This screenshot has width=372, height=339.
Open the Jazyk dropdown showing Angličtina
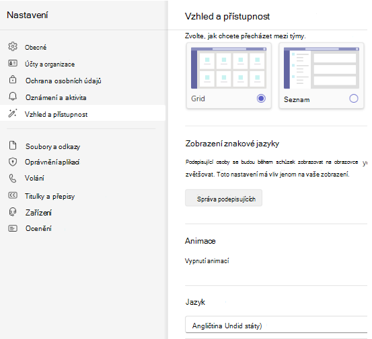pyautogui.click(x=276, y=324)
